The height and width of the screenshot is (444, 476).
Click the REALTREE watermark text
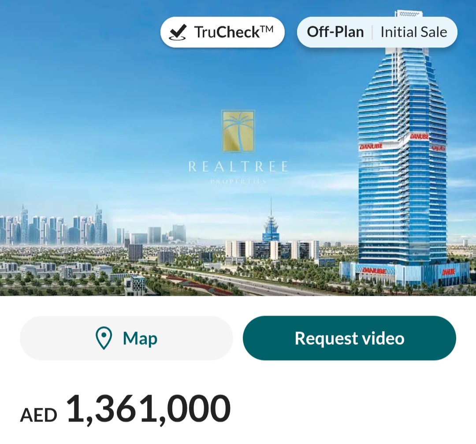pyautogui.click(x=238, y=166)
